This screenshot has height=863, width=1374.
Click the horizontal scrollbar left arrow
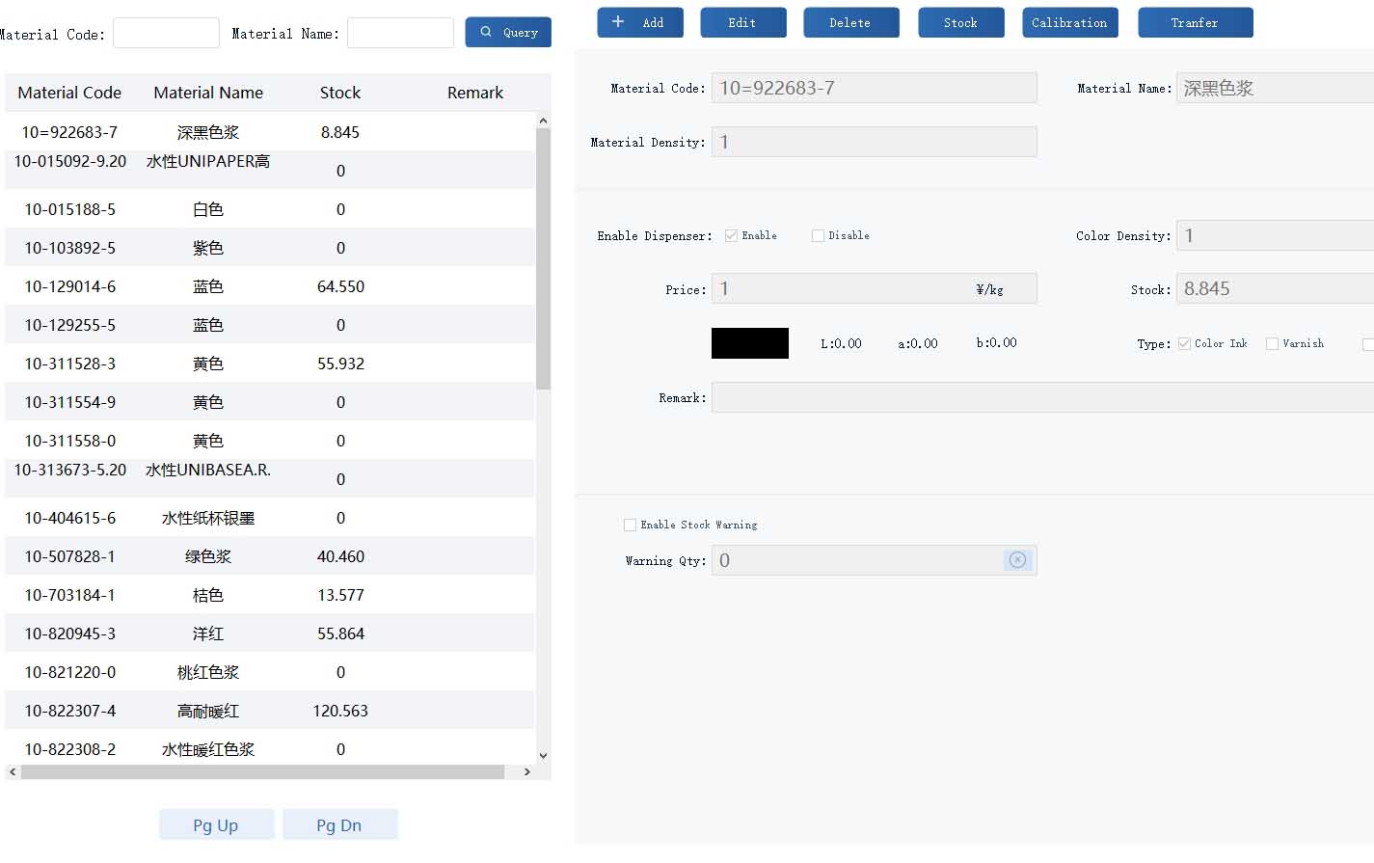13,772
